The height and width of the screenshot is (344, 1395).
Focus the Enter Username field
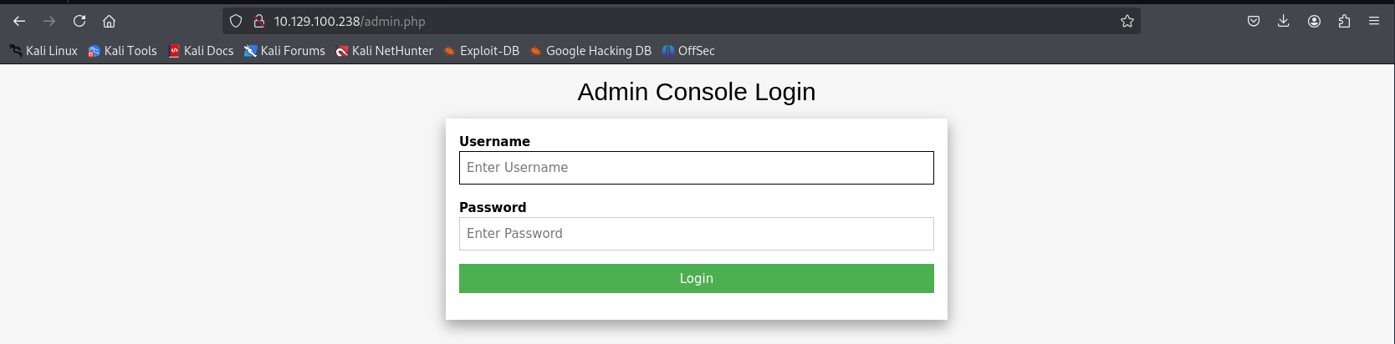[x=696, y=168]
